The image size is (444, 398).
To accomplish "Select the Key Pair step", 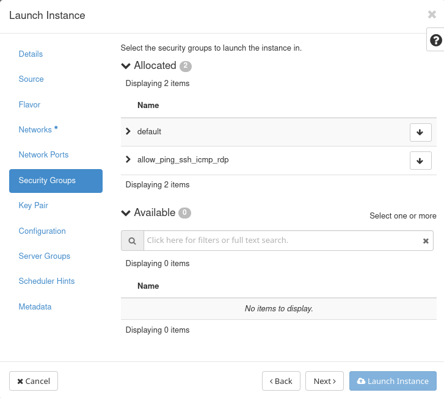I will tap(34, 206).
